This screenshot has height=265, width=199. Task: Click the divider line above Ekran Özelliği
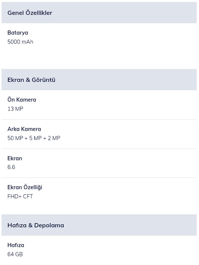pos(99,178)
